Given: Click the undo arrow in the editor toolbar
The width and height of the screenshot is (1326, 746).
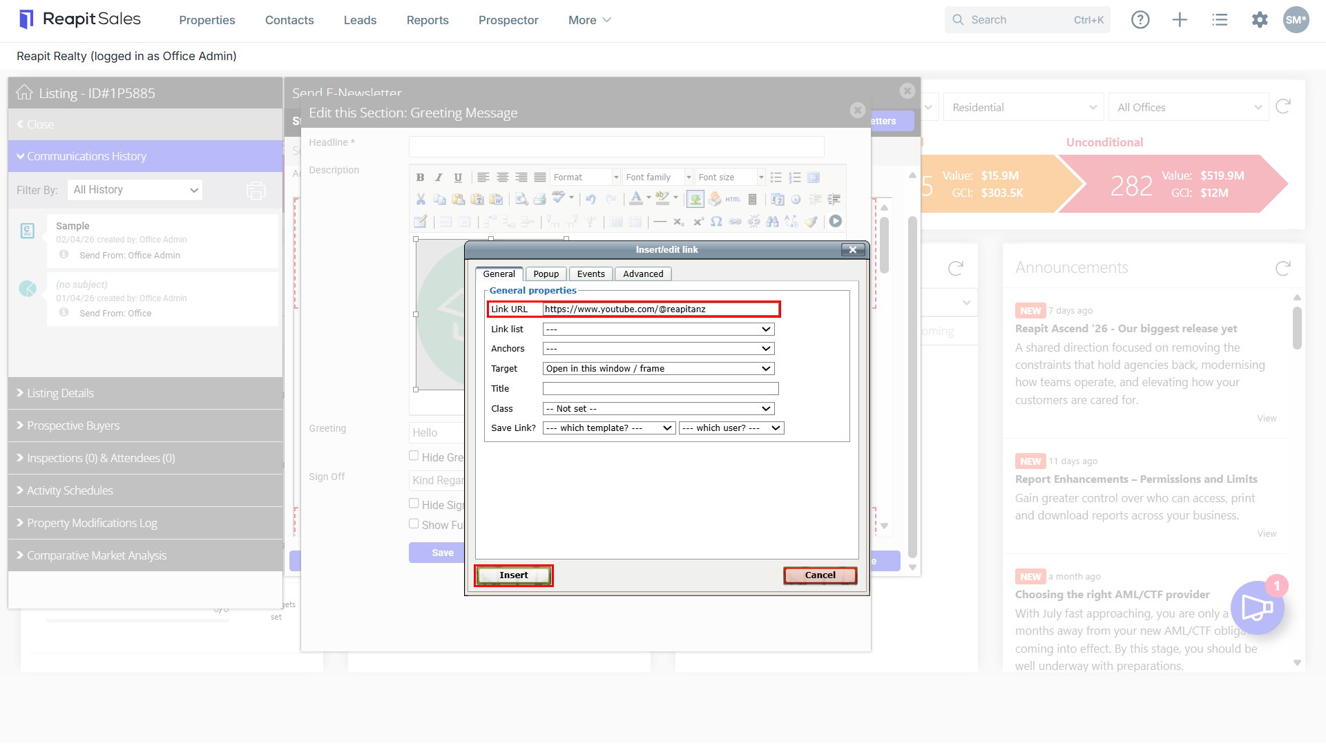Looking at the screenshot, I should [x=590, y=200].
